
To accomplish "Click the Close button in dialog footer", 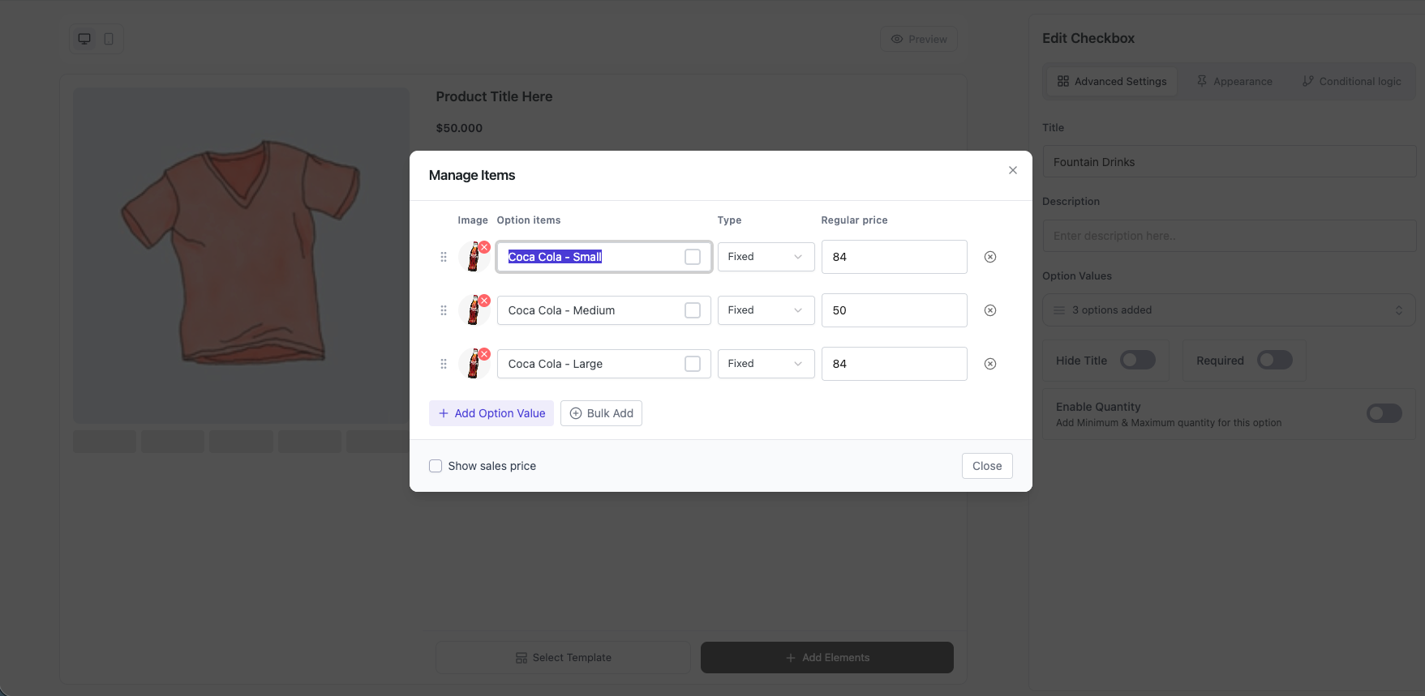I will [x=987, y=466].
